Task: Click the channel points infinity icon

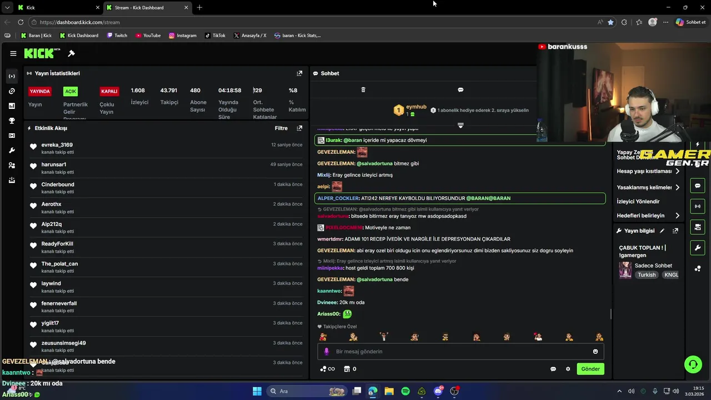Action: click(328, 369)
